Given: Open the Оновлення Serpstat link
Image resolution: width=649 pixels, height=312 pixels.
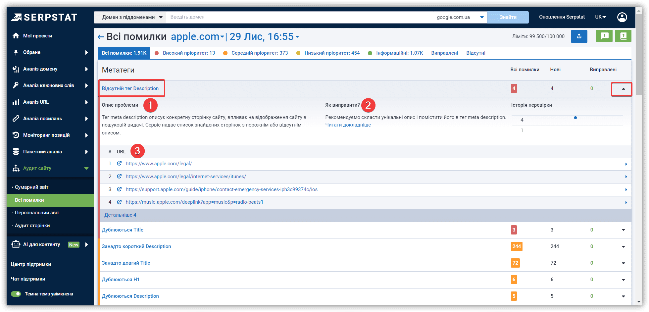Looking at the screenshot, I should point(562,17).
